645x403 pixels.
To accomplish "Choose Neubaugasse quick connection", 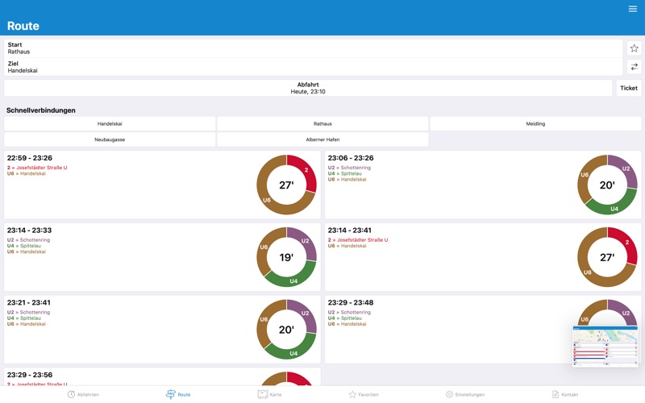I will 110,139.
